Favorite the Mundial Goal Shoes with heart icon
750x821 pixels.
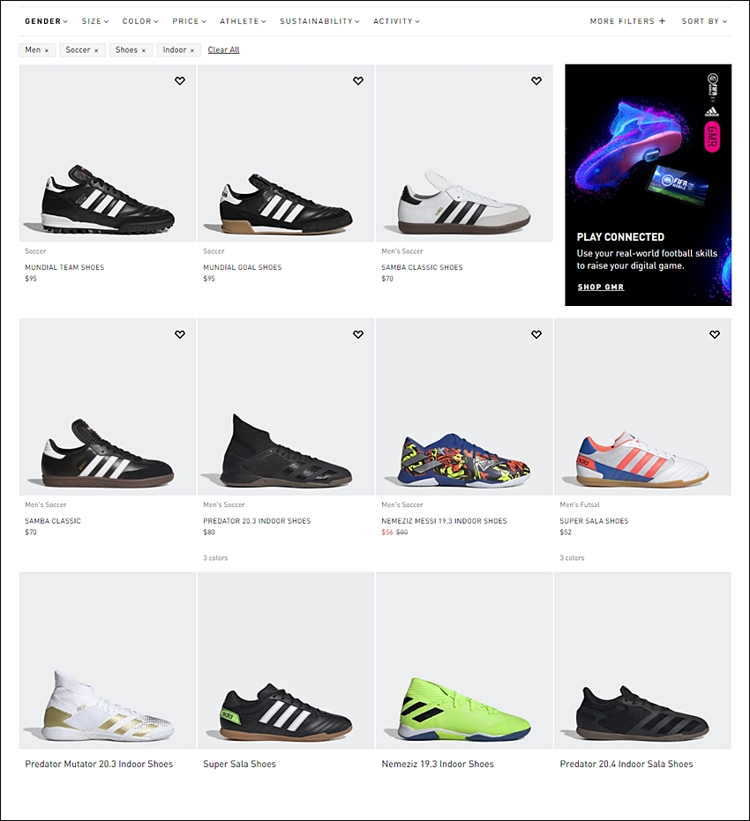(358, 80)
